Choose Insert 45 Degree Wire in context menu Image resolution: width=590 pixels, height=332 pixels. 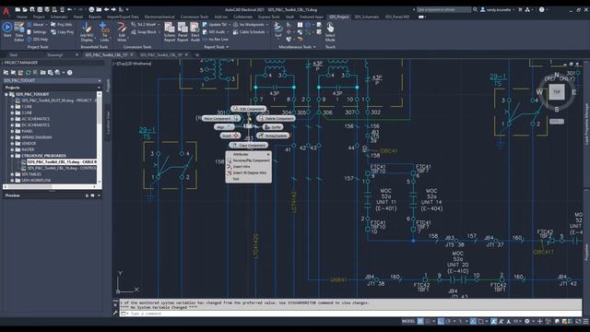coord(249,172)
